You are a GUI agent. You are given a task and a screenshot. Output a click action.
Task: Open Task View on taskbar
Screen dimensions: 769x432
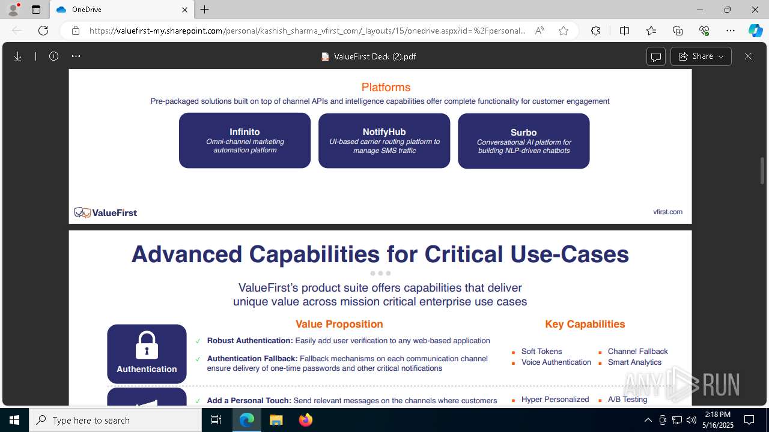[216, 420]
